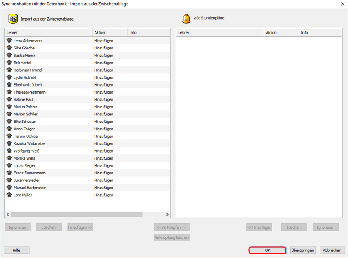This screenshot has height=258, width=348.
Task: Click the clipboard import icon at top left
Action: (13, 19)
